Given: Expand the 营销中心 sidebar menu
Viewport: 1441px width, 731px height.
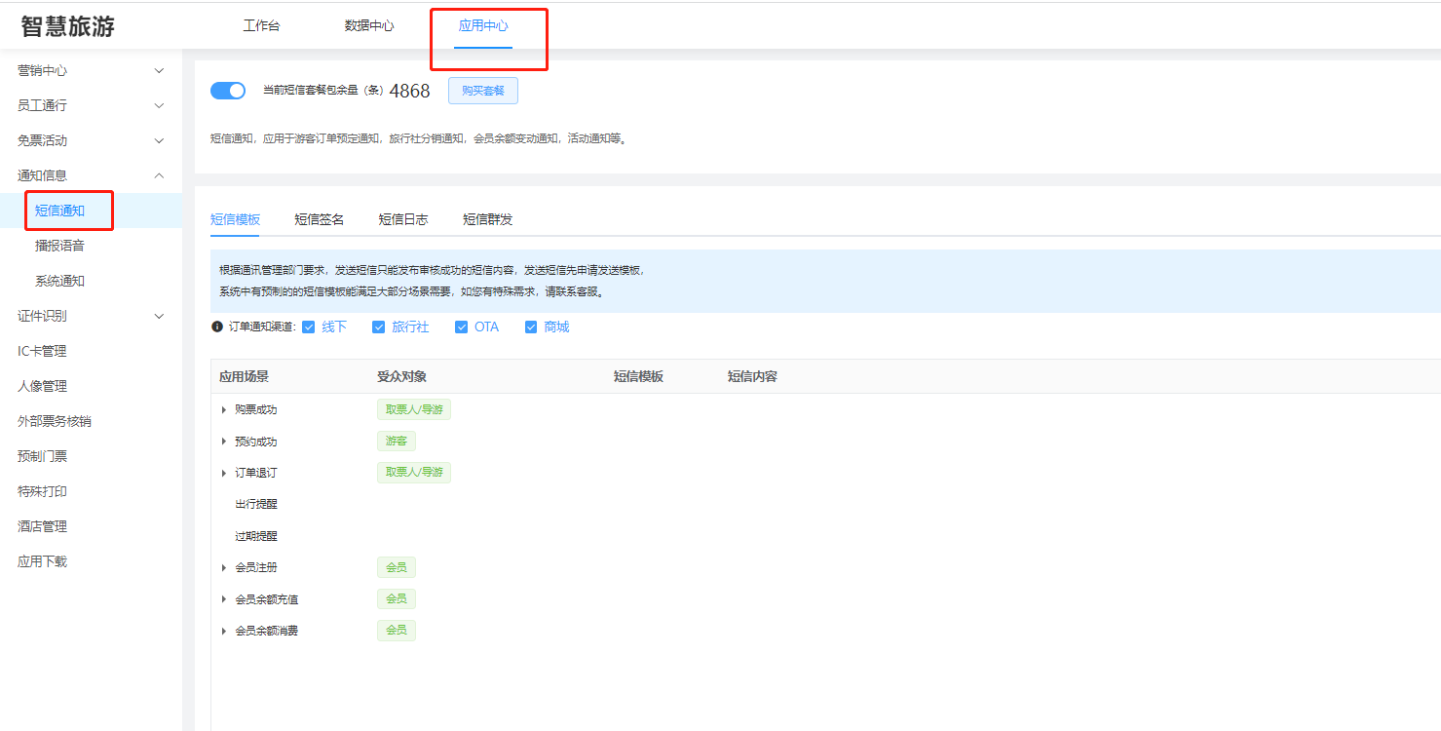Looking at the screenshot, I should pyautogui.click(x=91, y=70).
